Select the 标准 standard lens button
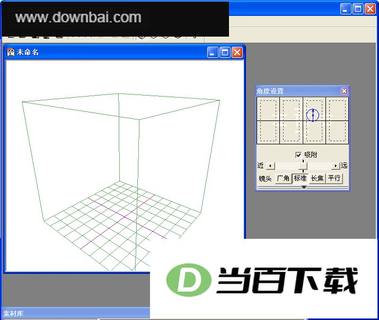 point(300,179)
